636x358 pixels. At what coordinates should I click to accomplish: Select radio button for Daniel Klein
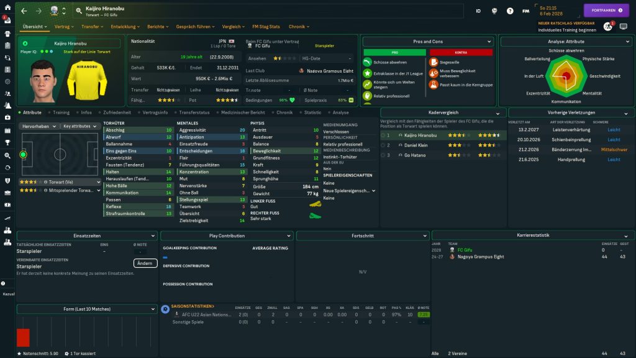point(383,145)
